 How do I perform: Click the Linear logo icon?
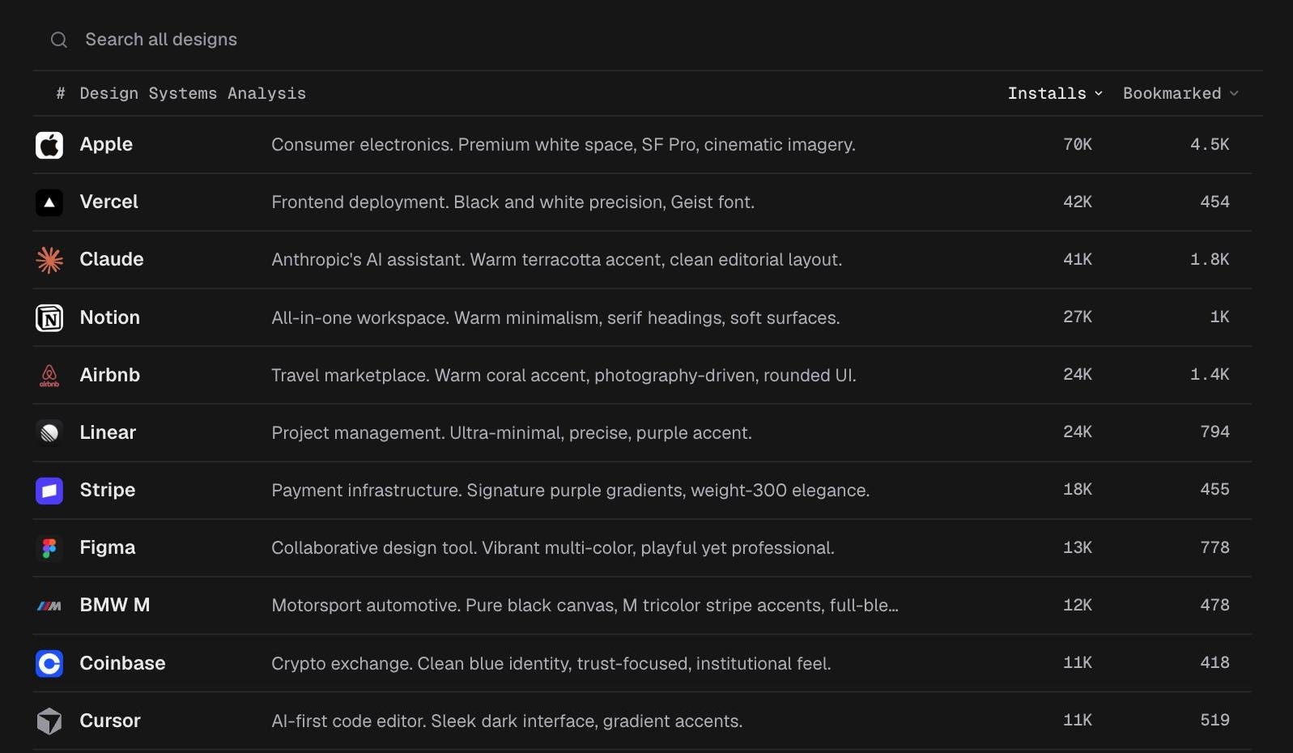pyautogui.click(x=49, y=433)
